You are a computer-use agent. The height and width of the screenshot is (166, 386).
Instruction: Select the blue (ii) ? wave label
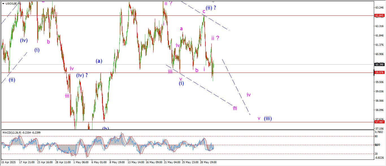click(211, 8)
